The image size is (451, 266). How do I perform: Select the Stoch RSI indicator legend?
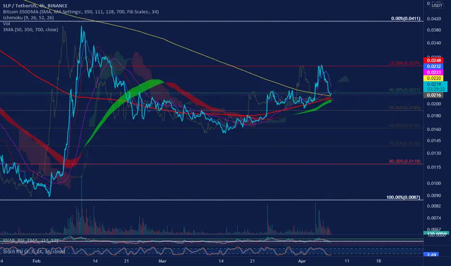click(34, 251)
